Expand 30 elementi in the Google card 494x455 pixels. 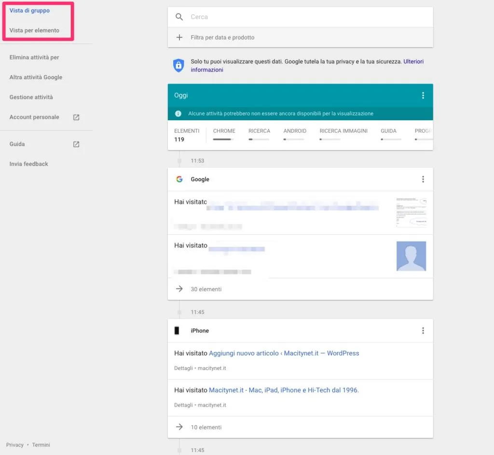click(300, 289)
